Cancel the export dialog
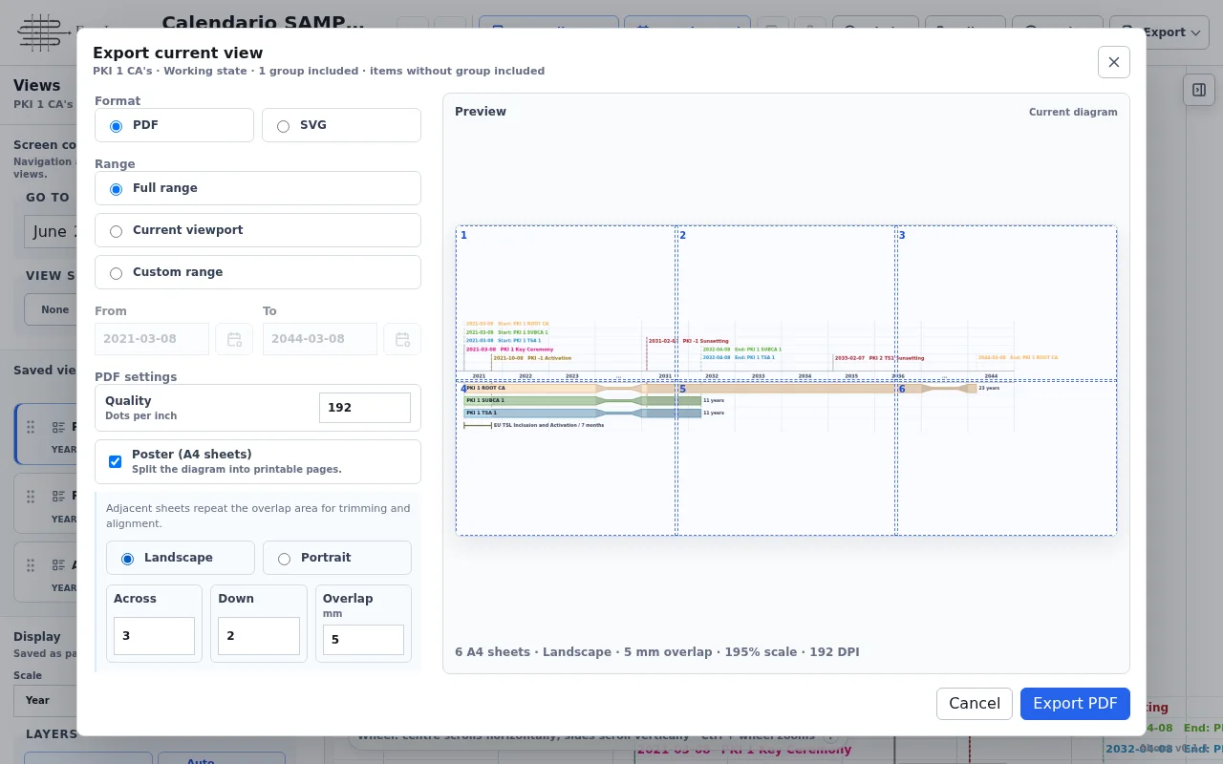The width and height of the screenshot is (1223, 764). (x=975, y=704)
